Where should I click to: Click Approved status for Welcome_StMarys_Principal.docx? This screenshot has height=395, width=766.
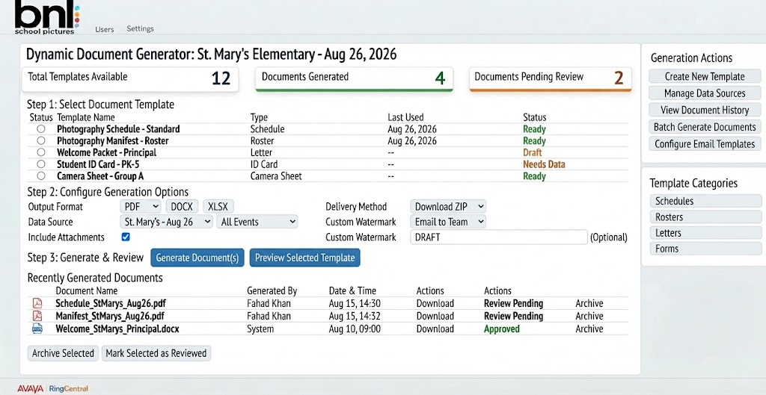502,329
